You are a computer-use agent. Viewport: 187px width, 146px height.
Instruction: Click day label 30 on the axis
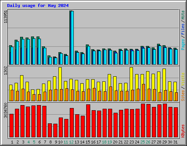pyautogui.click(x=170, y=142)
